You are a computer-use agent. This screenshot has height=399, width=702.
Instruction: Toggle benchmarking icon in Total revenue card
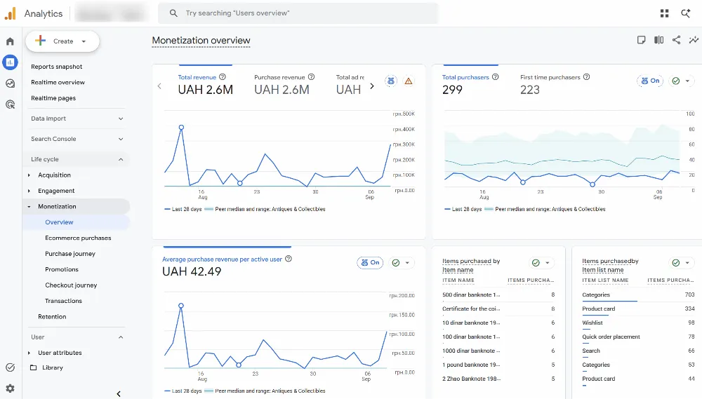pyautogui.click(x=391, y=81)
